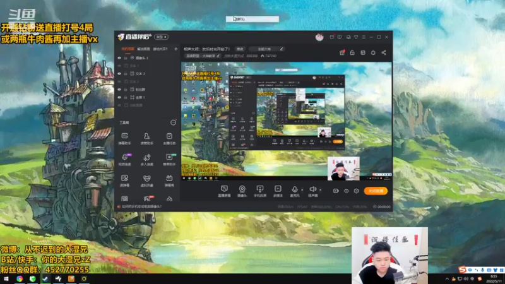Click the 修改 title edit button
This screenshot has height=284, width=505.
tap(240, 49)
